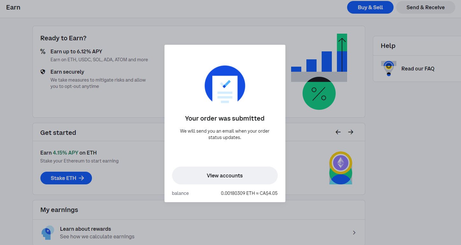Viewport: 461px width, 245px height.
Task: Click the Earn page title
Action: [13, 7]
